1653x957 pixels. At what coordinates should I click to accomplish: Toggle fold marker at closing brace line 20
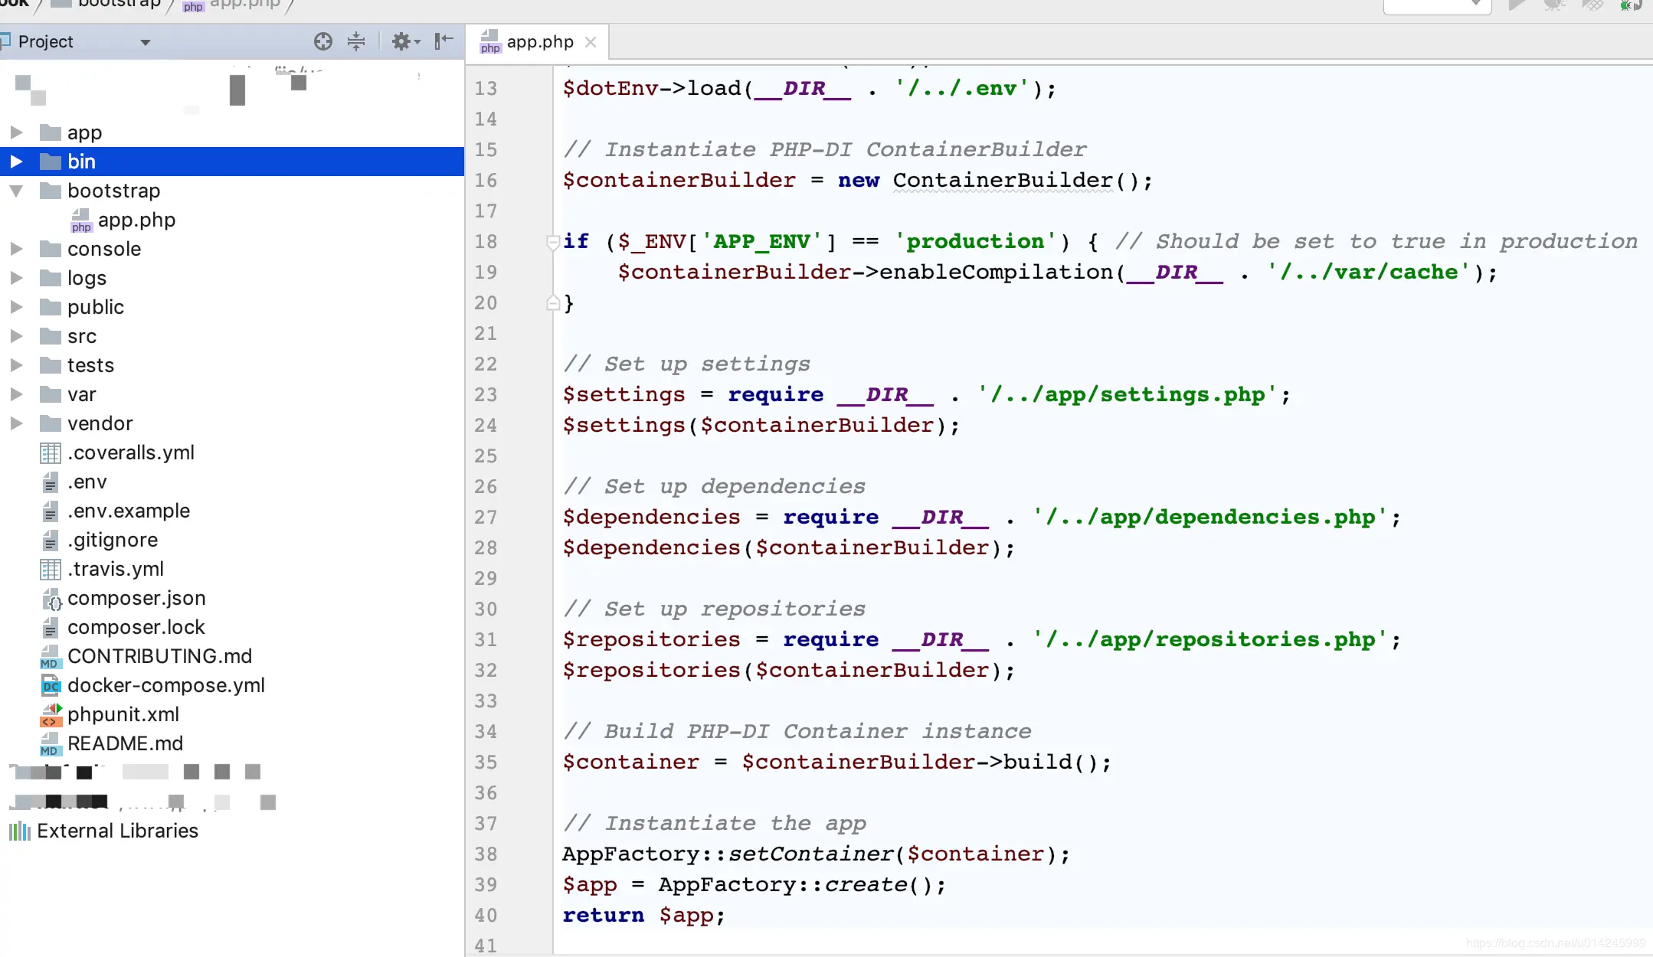tap(553, 304)
